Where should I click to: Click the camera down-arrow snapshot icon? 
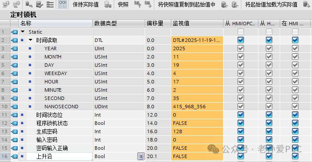click(x=148, y=4)
